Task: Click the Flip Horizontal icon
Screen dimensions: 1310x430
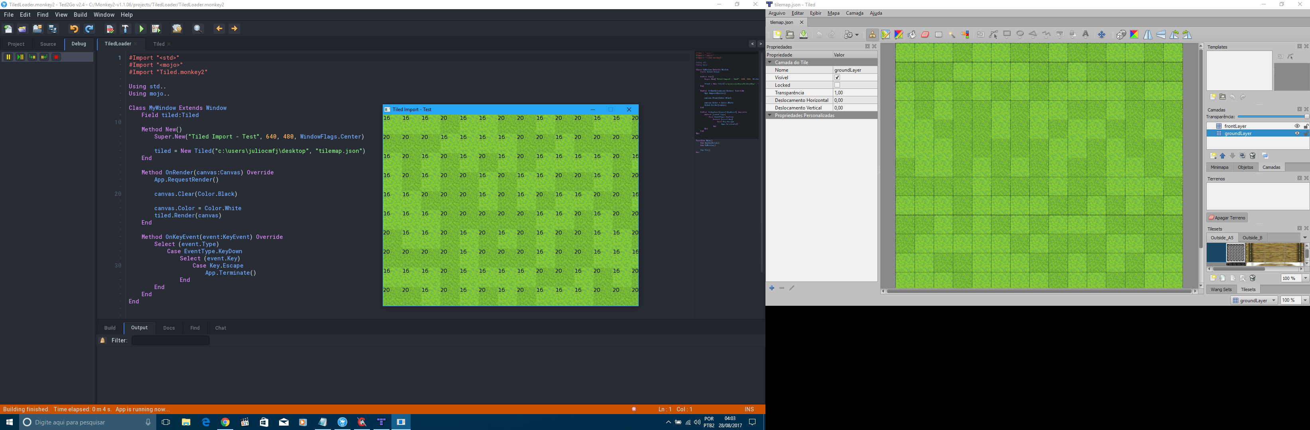Action: [1148, 35]
